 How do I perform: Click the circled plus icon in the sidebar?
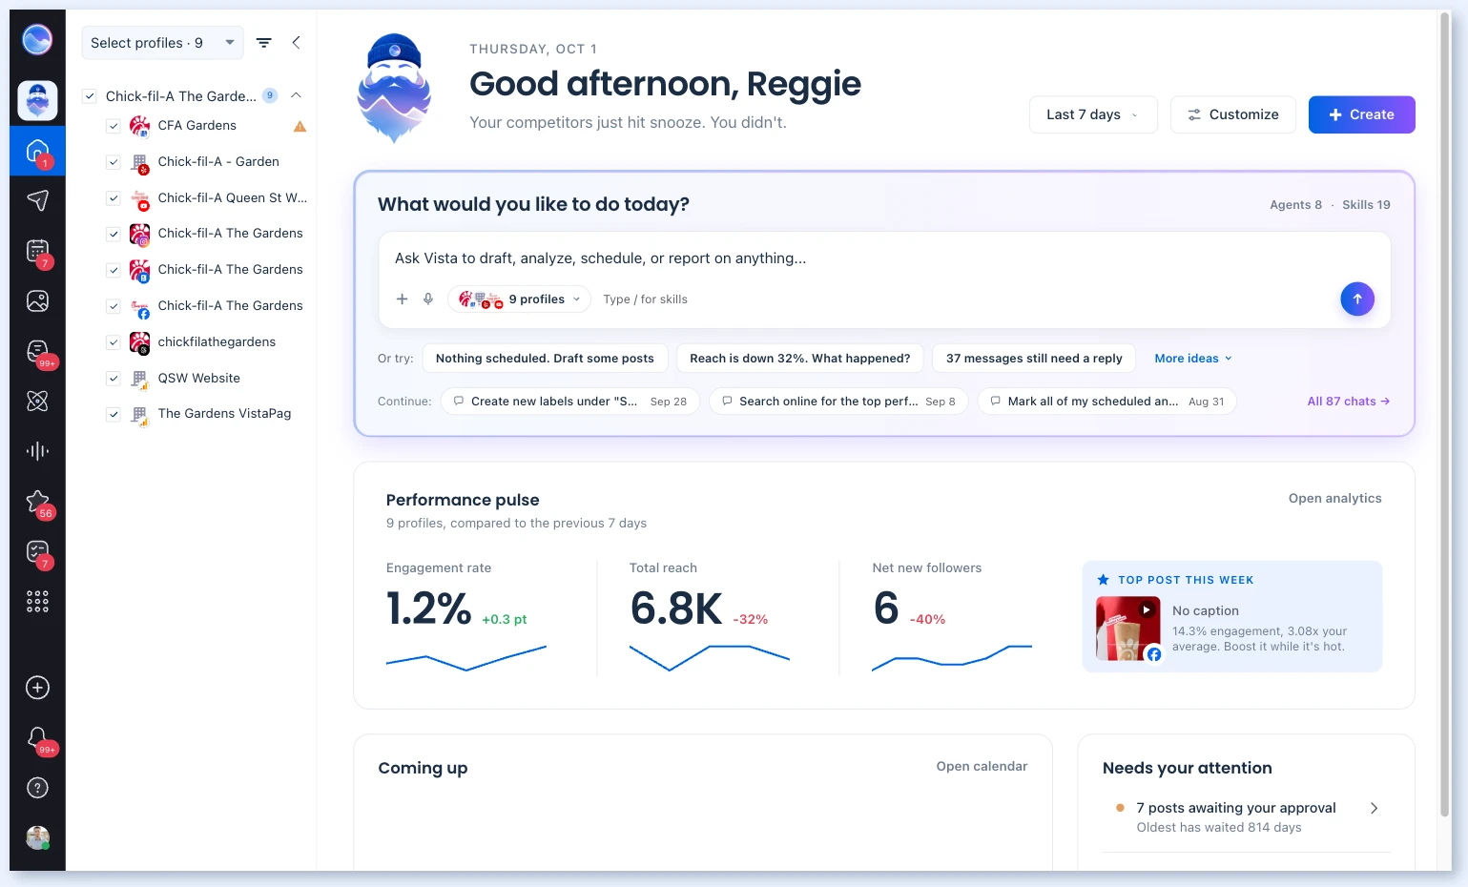(37, 688)
